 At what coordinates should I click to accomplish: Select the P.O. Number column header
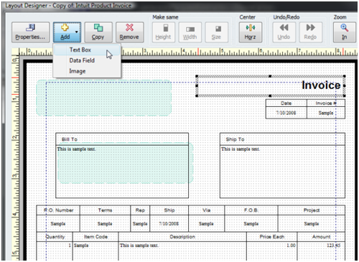click(x=58, y=210)
